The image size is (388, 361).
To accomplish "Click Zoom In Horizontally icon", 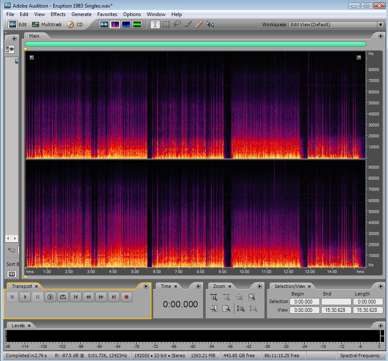I will (214, 297).
